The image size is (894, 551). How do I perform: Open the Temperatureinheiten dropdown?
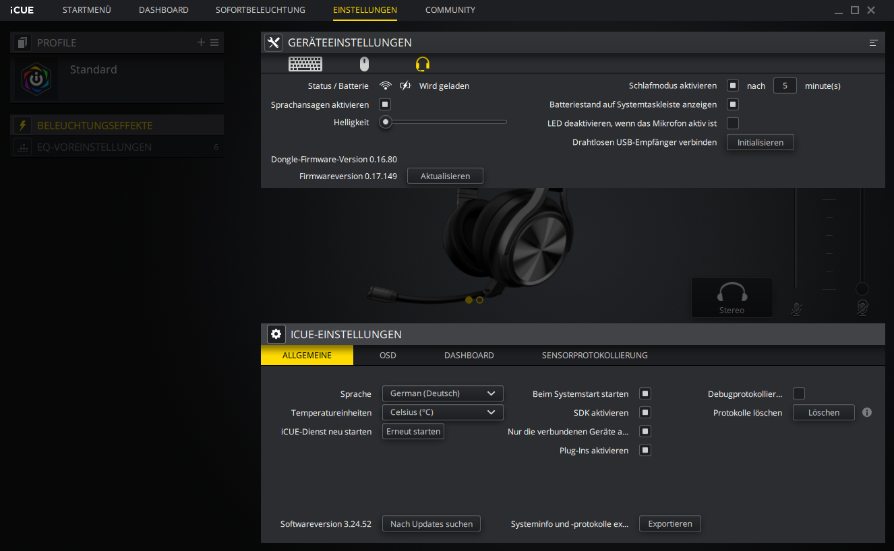(442, 412)
